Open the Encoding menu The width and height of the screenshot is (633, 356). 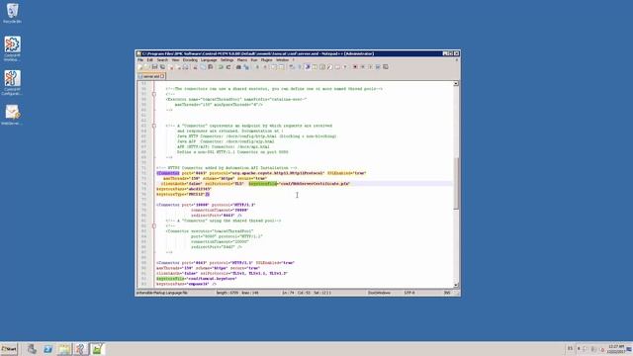click(x=190, y=59)
